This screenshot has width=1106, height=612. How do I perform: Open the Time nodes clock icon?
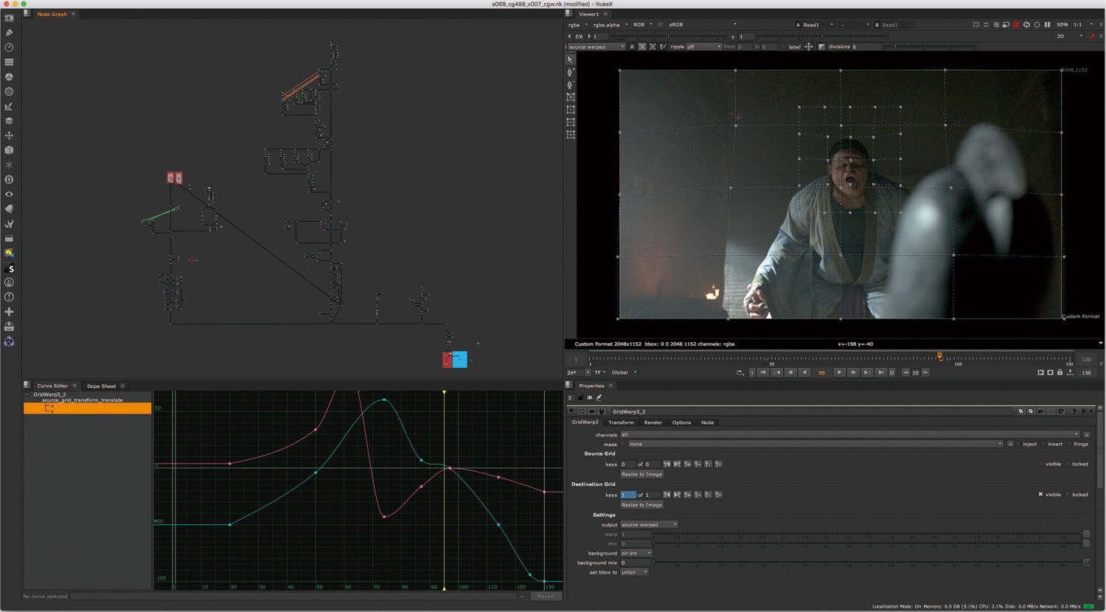(9, 47)
